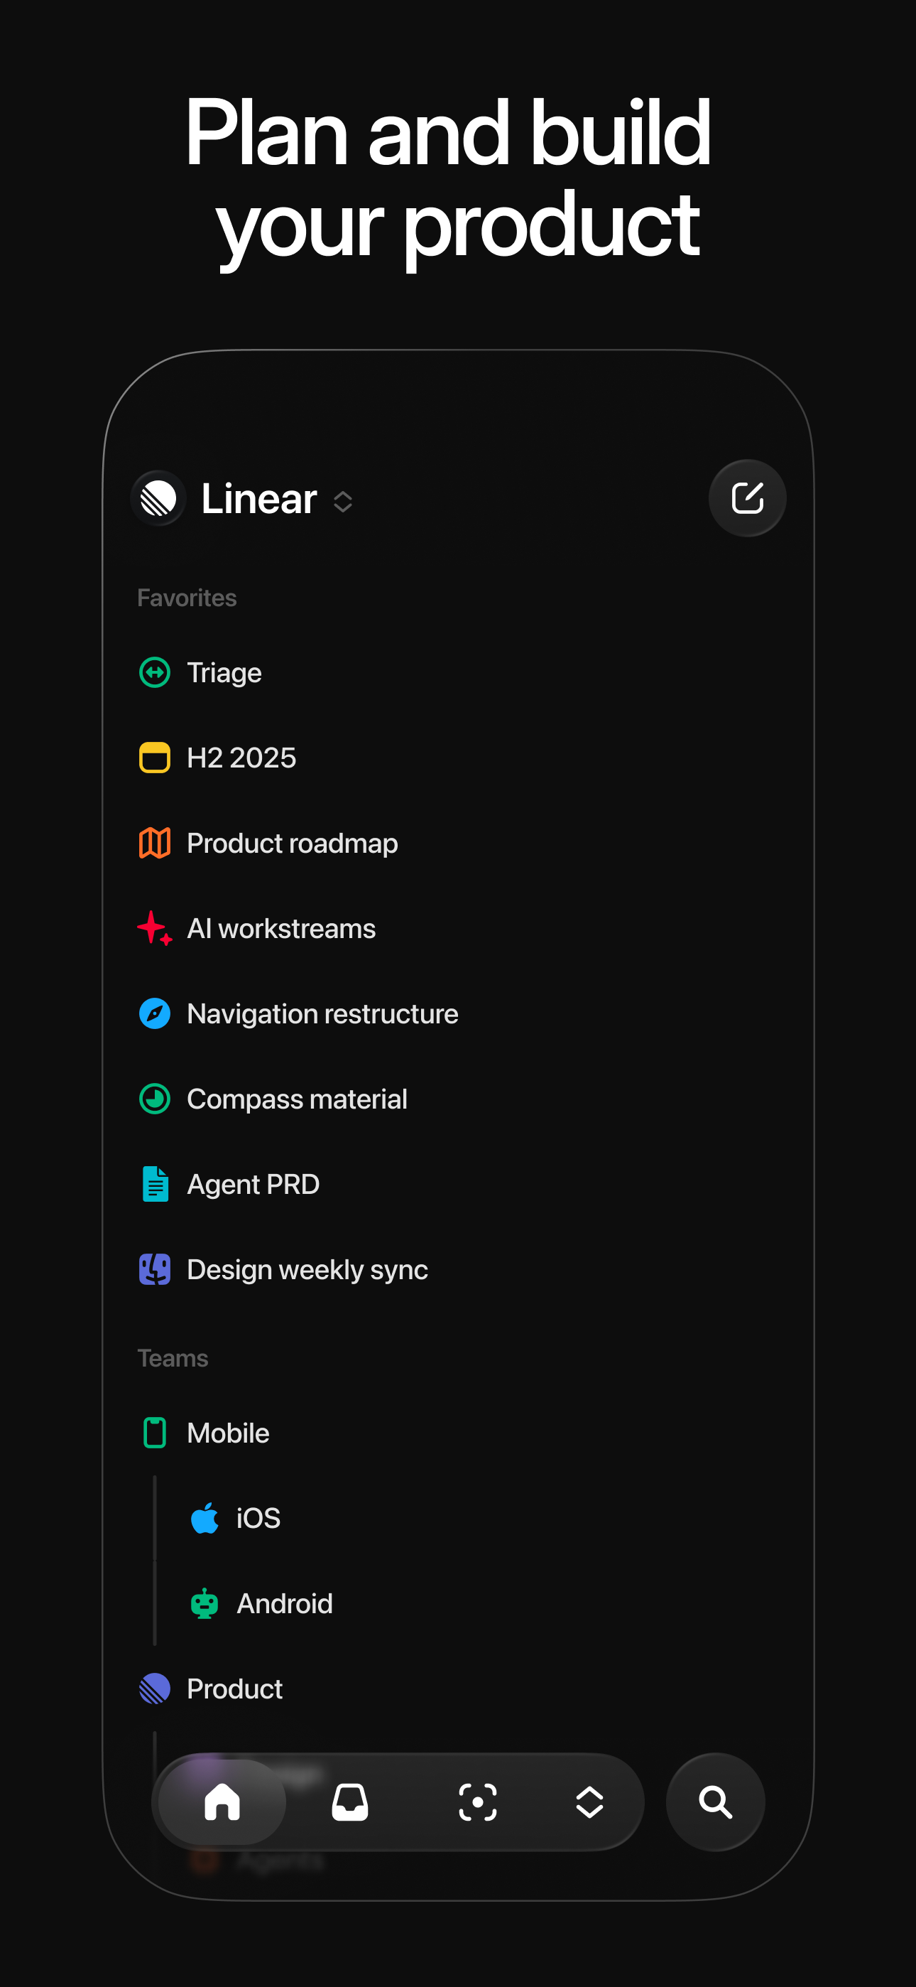Select the Inbox icon in bottom bar
This screenshot has width=916, height=1987.
tap(349, 1804)
